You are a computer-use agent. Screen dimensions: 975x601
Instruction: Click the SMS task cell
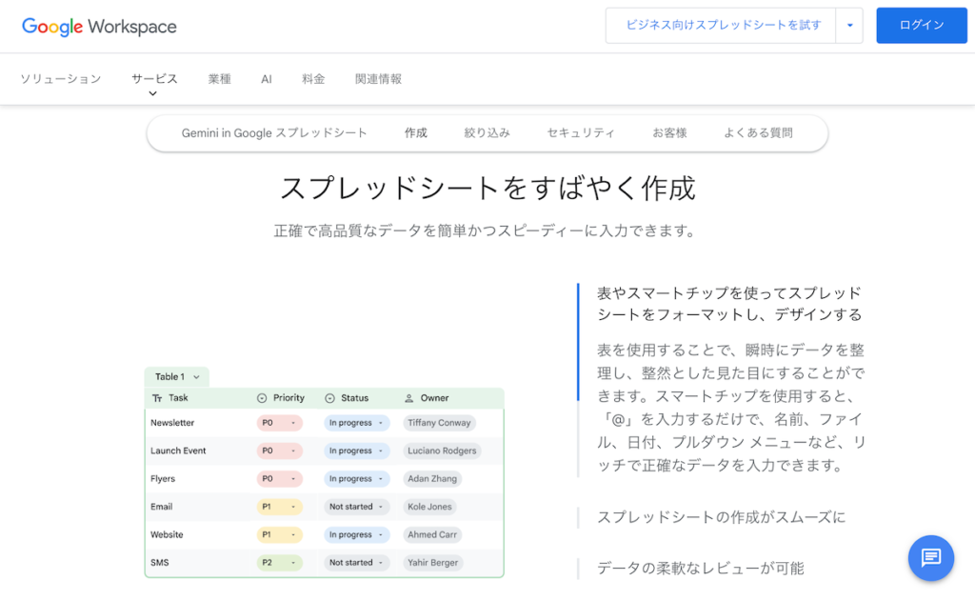coord(159,563)
